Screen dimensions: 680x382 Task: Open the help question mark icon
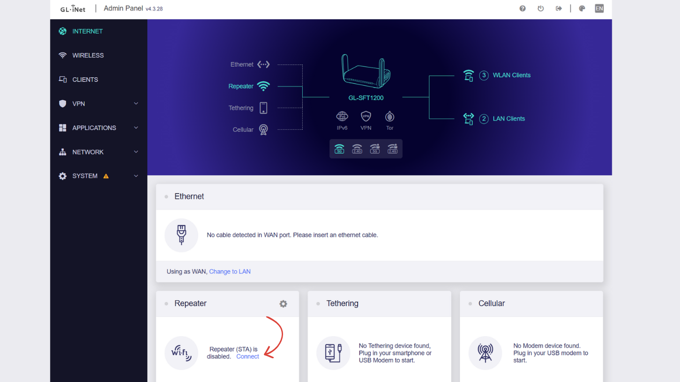523,8
